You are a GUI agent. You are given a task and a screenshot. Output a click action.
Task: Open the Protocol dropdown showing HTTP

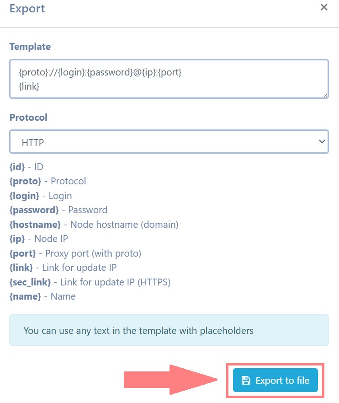point(169,141)
